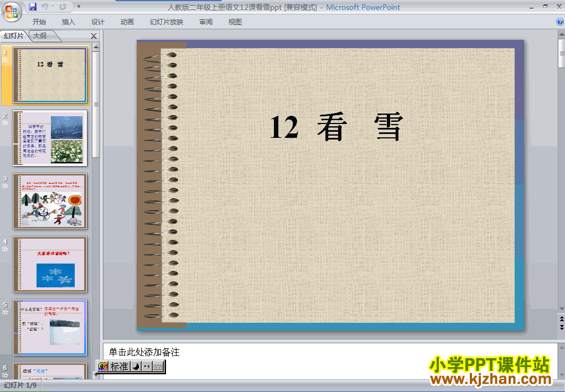
Task: Click the blue Help question mark icon
Action: click(x=560, y=22)
